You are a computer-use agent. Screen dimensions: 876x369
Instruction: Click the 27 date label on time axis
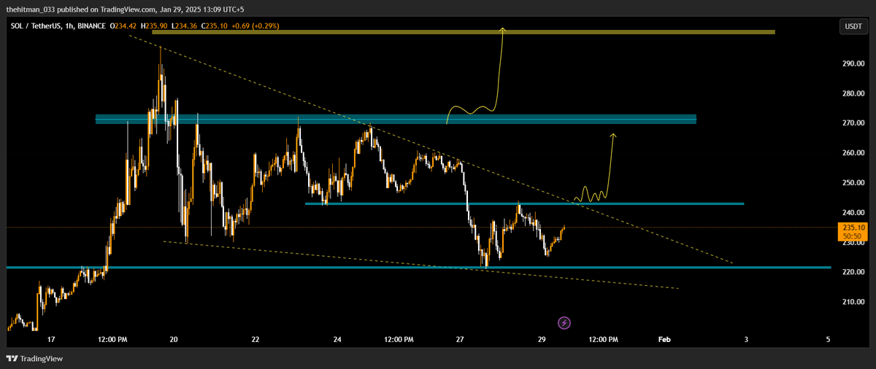pyautogui.click(x=460, y=340)
